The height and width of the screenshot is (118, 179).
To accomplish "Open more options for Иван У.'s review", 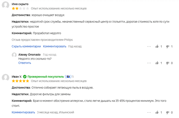I will [149, 112].
